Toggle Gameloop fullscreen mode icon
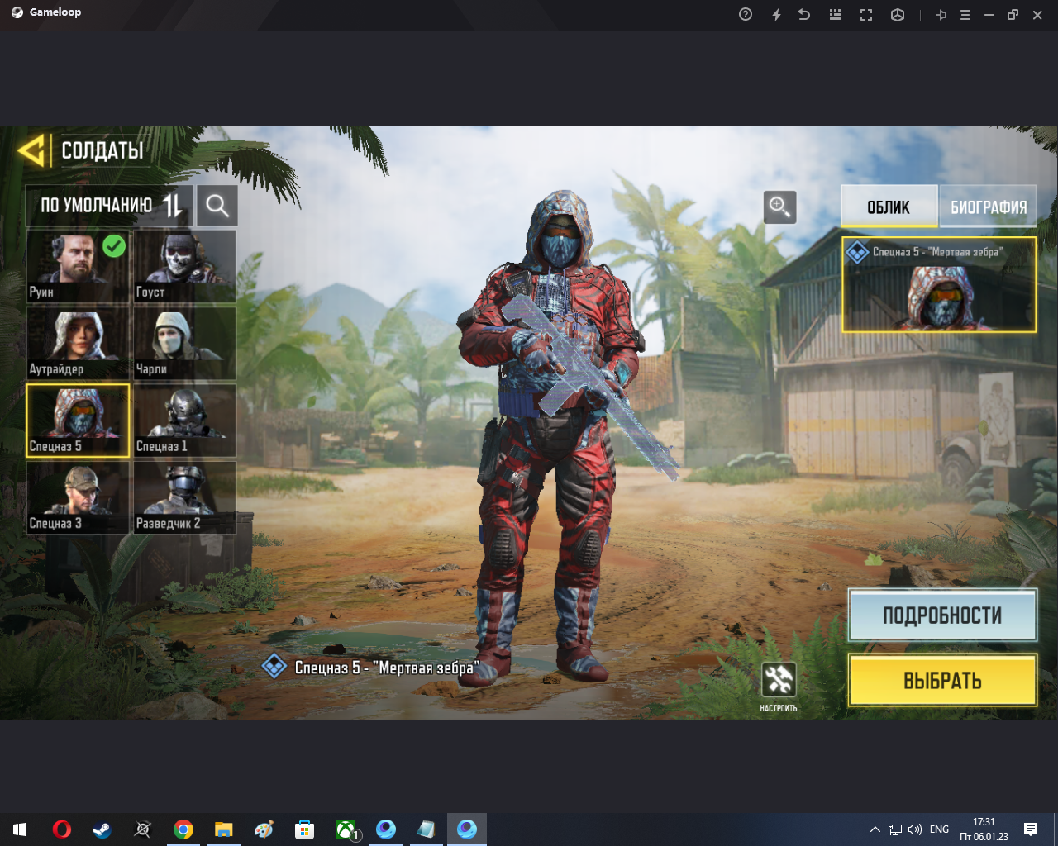This screenshot has width=1058, height=846. point(866,15)
